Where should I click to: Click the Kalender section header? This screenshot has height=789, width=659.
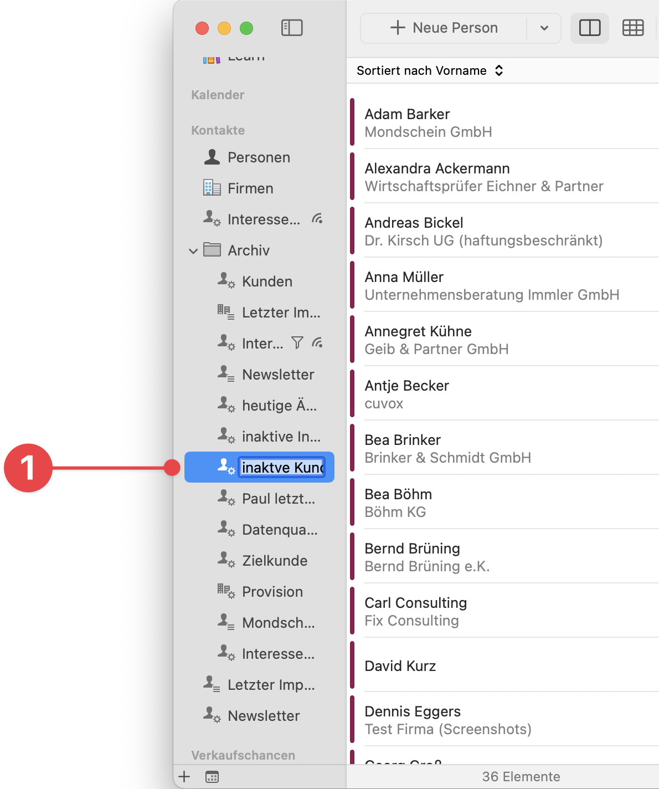[218, 95]
